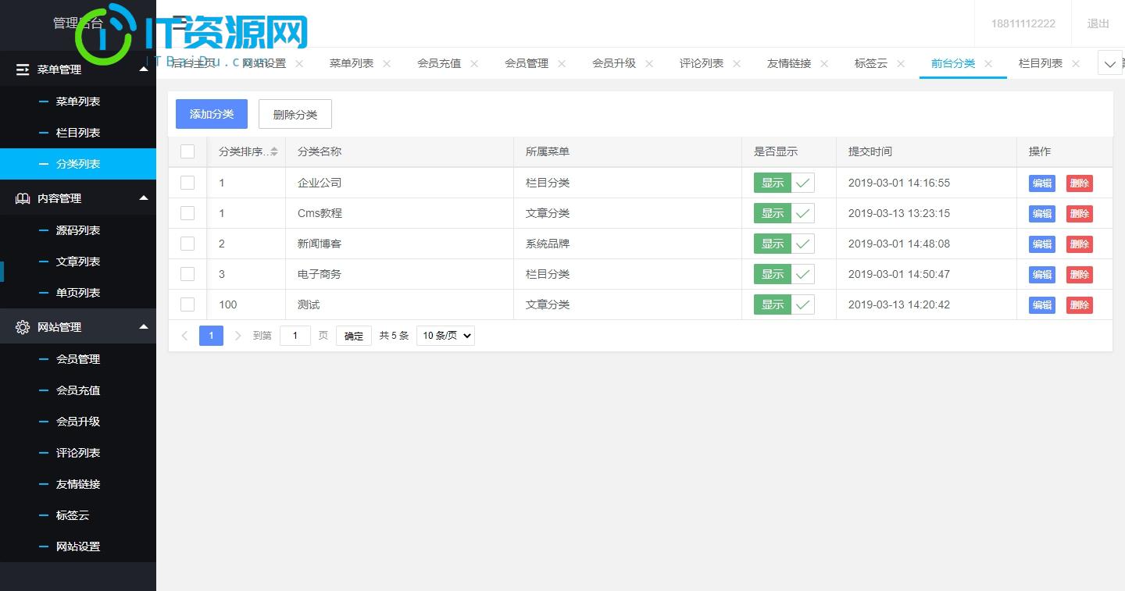Open 会员管理 in the sidebar
Image resolution: width=1125 pixels, height=591 pixels.
[78, 359]
